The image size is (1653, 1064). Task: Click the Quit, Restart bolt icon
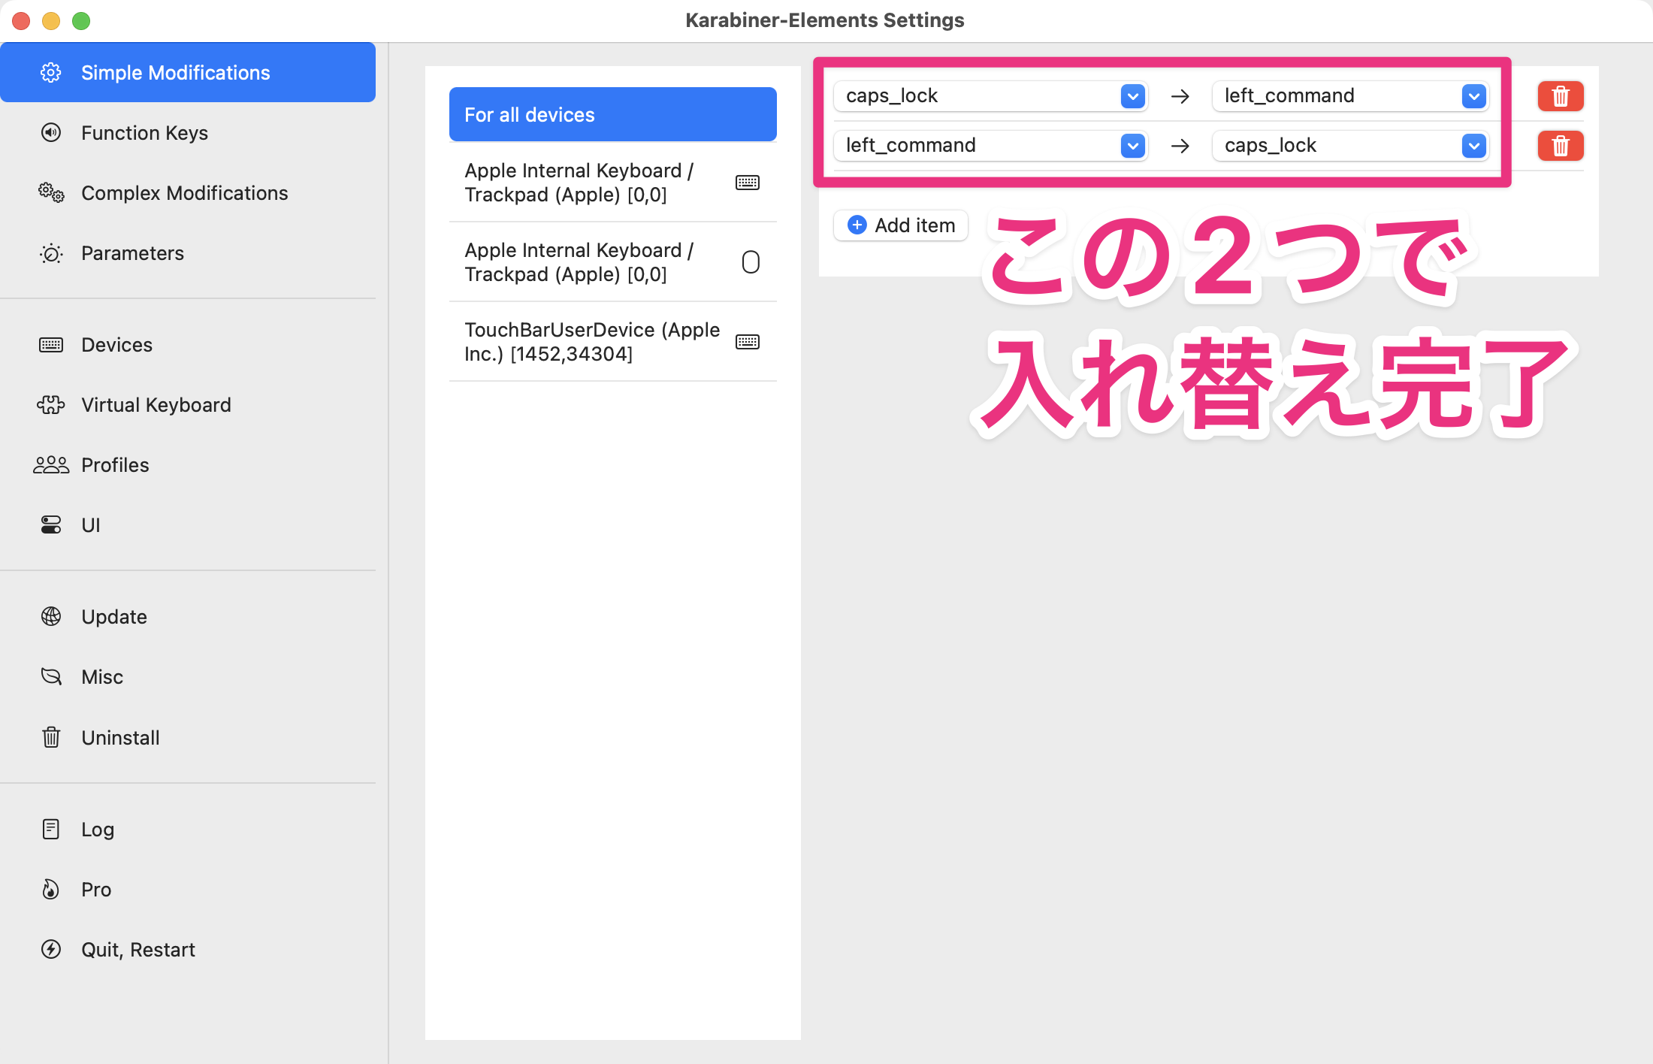(51, 950)
